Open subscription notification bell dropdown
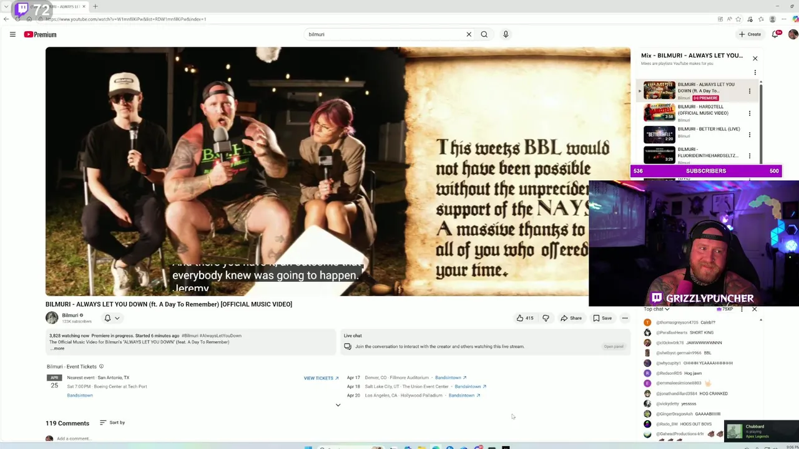Image resolution: width=799 pixels, height=449 pixels. pos(112,318)
